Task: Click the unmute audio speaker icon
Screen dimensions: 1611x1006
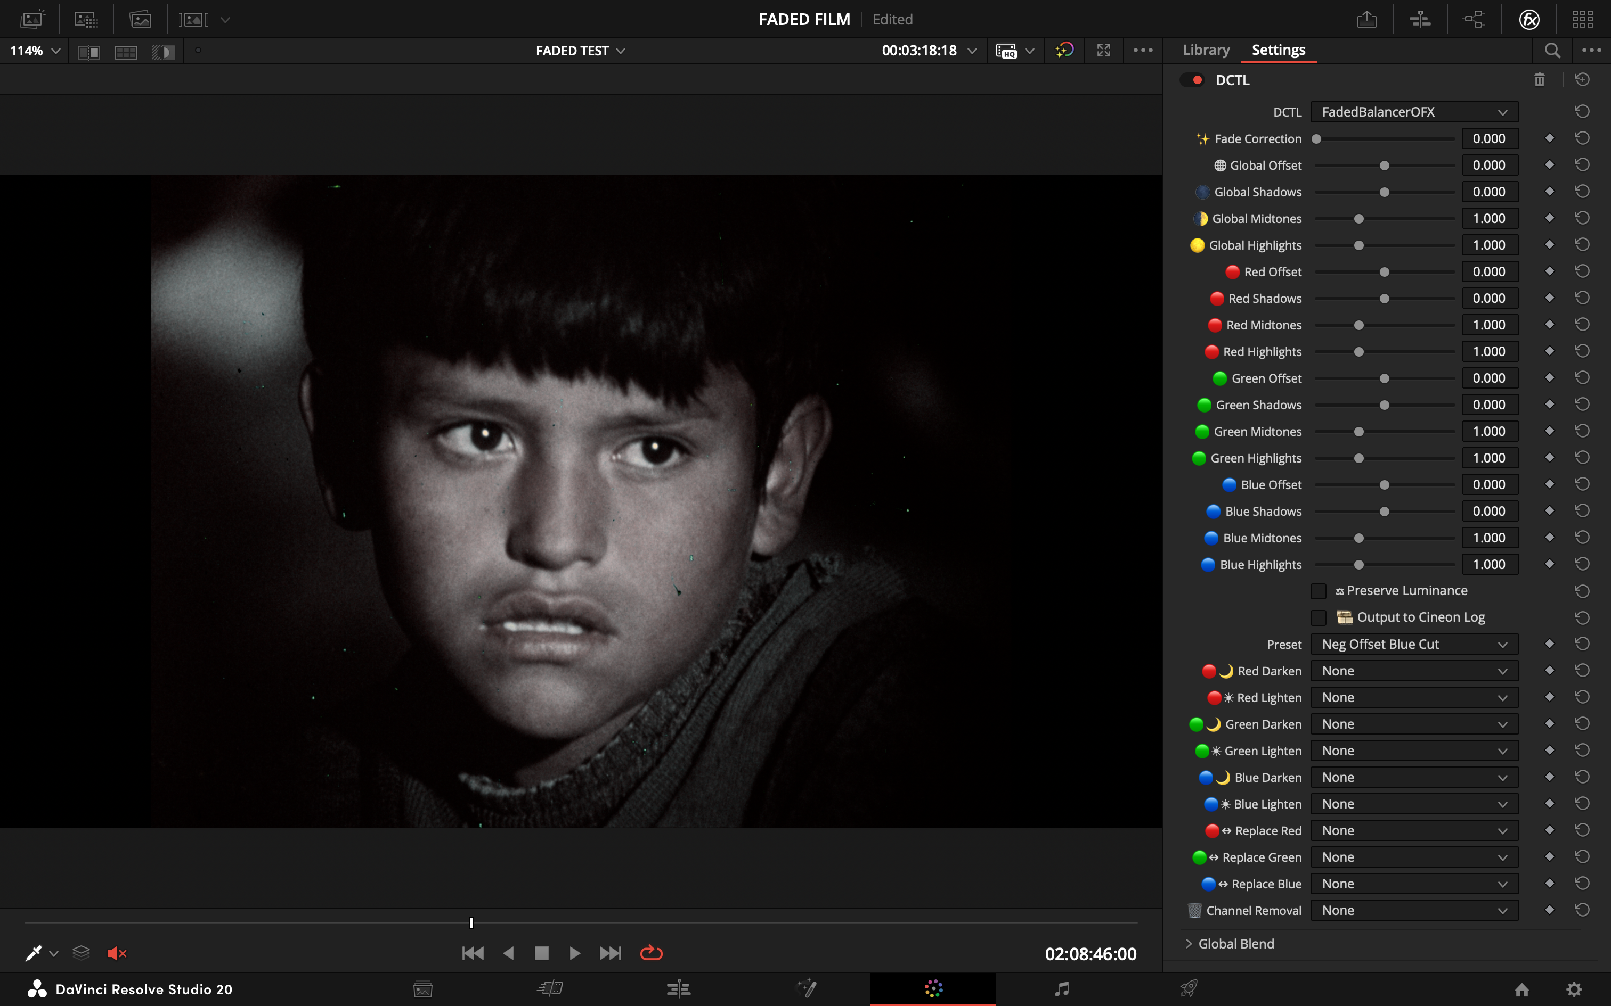Action: pyautogui.click(x=117, y=953)
